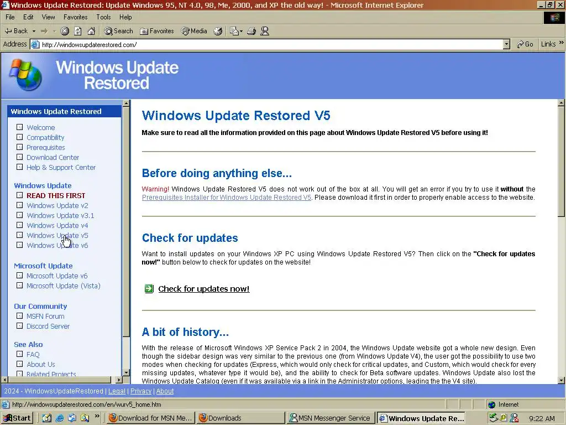This screenshot has height=425, width=566.
Task: Go to the browser Home page
Action: point(91,31)
